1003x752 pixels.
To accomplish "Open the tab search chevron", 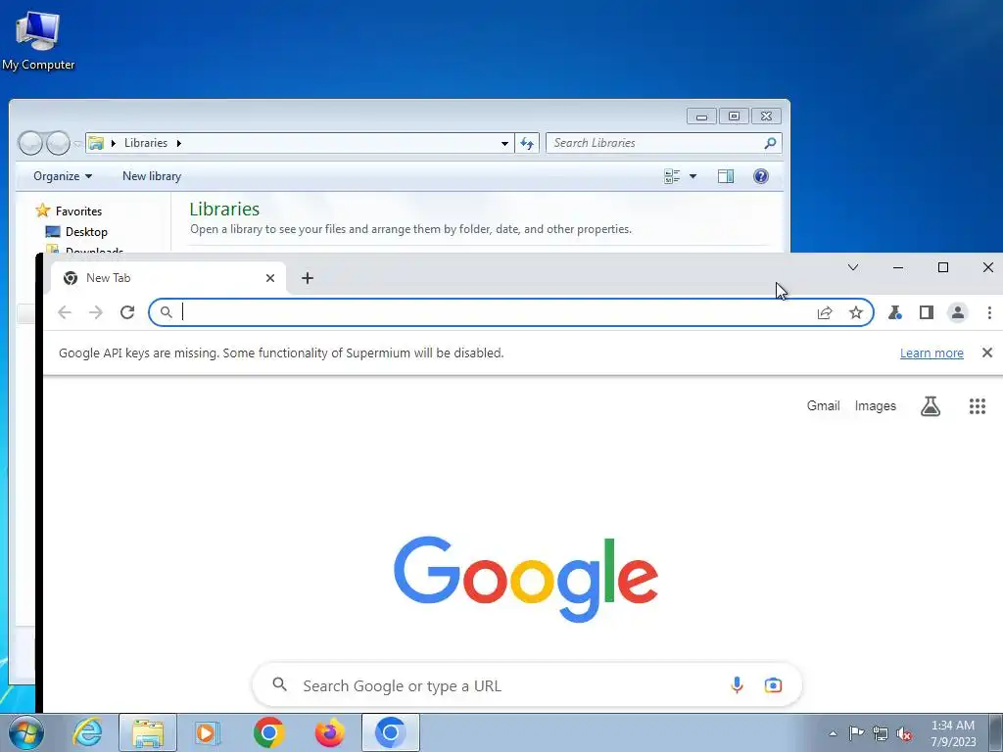I will click(x=853, y=267).
